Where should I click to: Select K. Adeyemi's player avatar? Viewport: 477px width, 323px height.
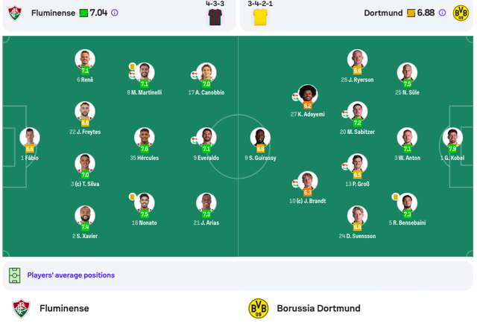[308, 95]
